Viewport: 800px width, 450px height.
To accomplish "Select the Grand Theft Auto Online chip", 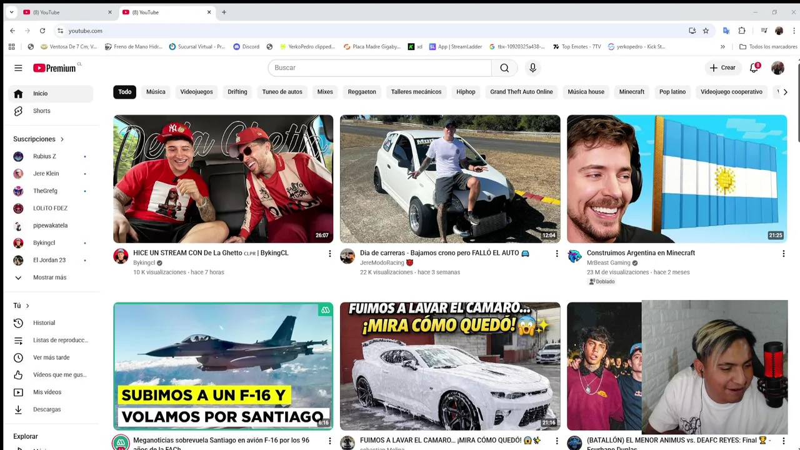I will [521, 92].
